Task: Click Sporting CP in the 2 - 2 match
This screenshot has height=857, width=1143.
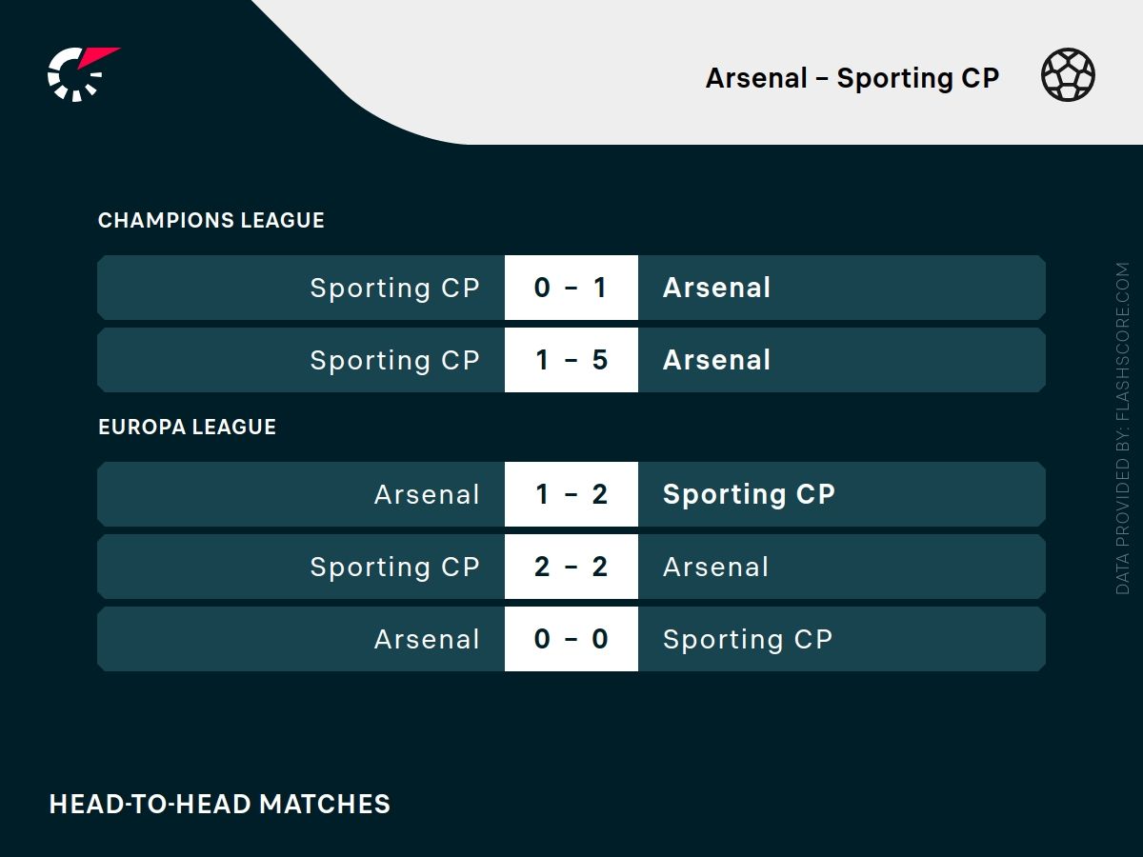Action: tap(394, 567)
